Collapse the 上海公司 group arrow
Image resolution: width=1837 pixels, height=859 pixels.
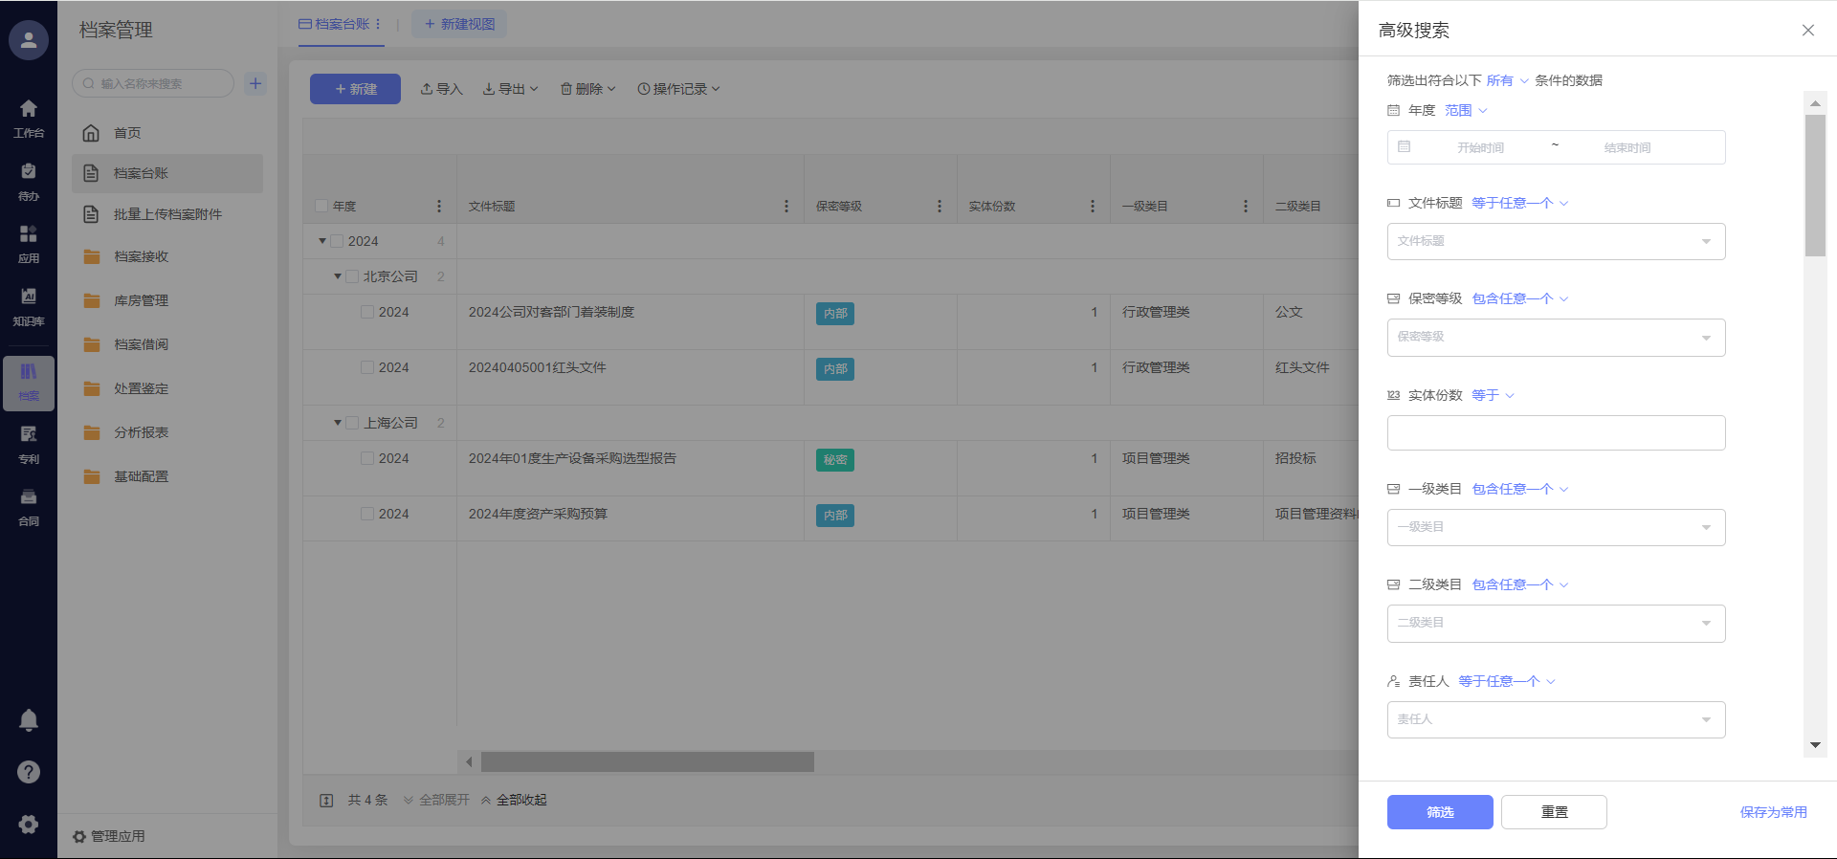click(x=338, y=423)
